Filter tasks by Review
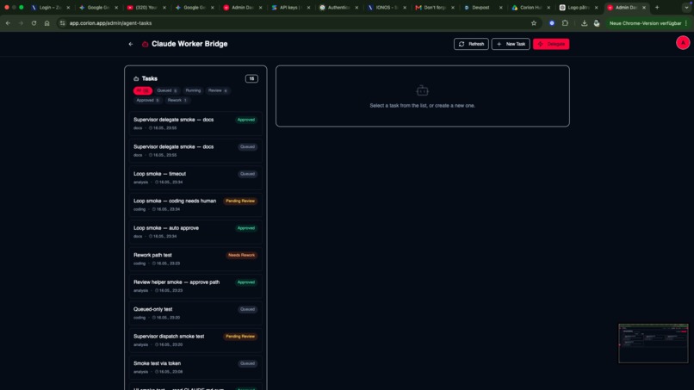Screen dimensions: 694x390 point(218,90)
